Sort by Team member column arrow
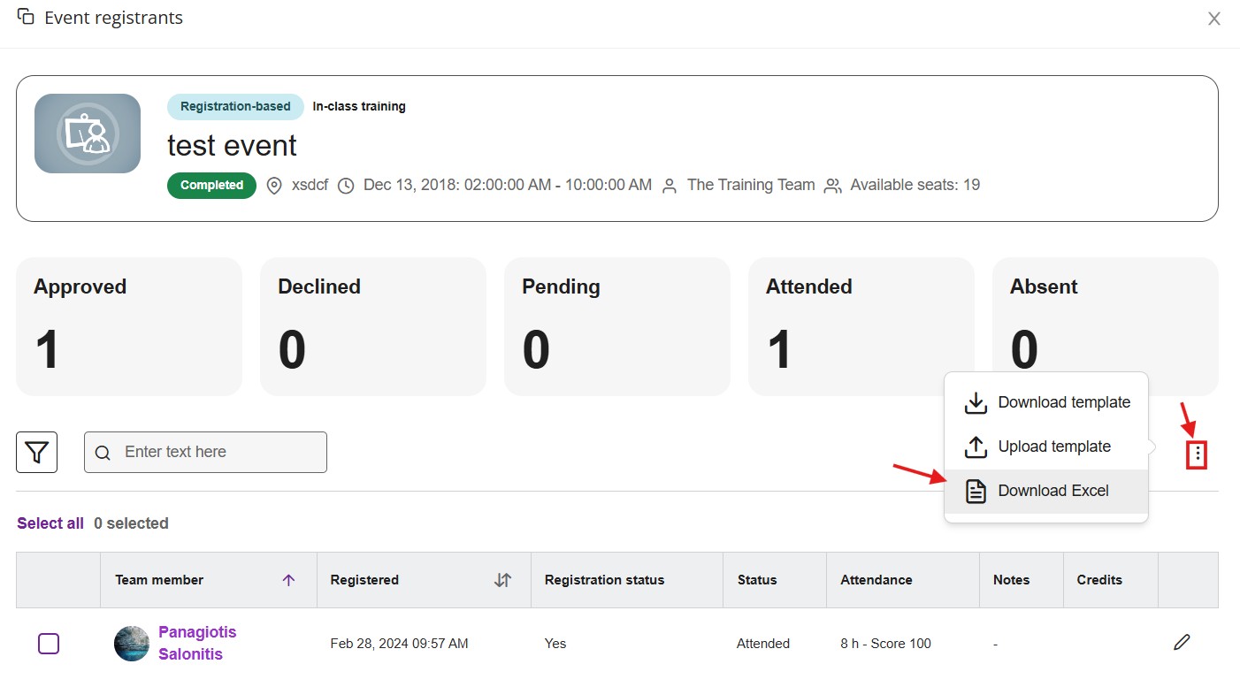 288,580
